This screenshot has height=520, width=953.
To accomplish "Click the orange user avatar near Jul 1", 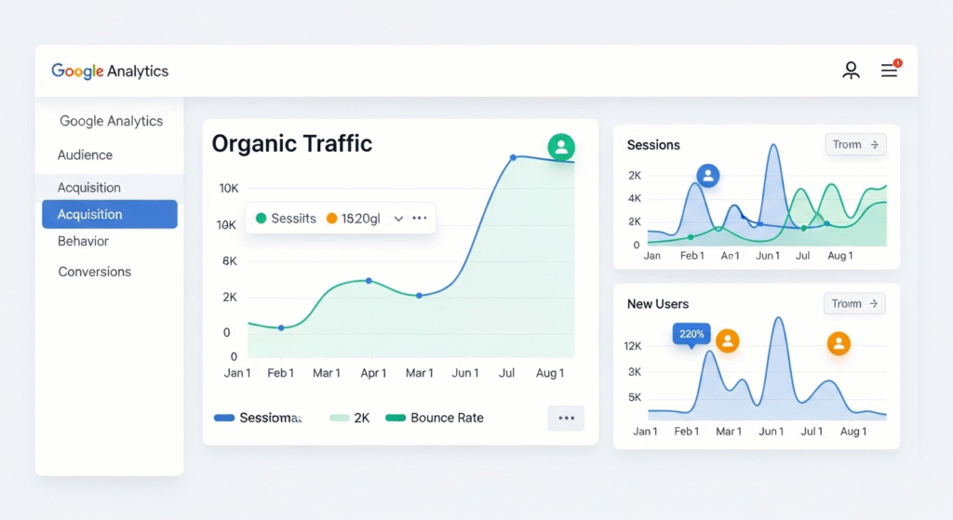I will coord(839,344).
